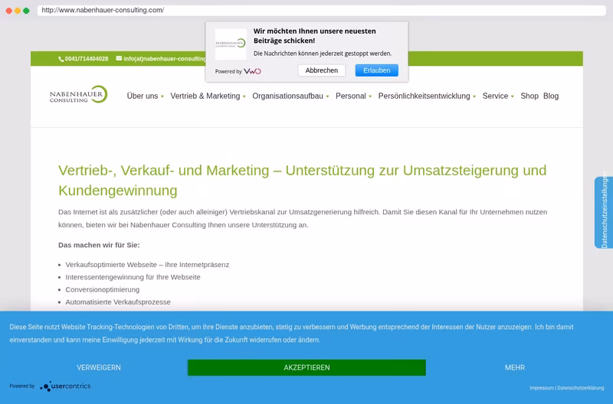The image size is (613, 404).
Task: Expand the Organisationsaufbau dropdown arrow
Action: [328, 96]
